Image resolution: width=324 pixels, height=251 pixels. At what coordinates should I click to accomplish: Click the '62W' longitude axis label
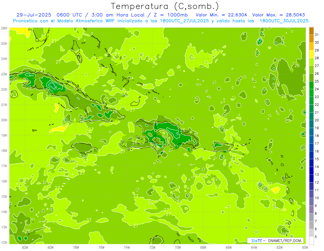click(x=279, y=247)
